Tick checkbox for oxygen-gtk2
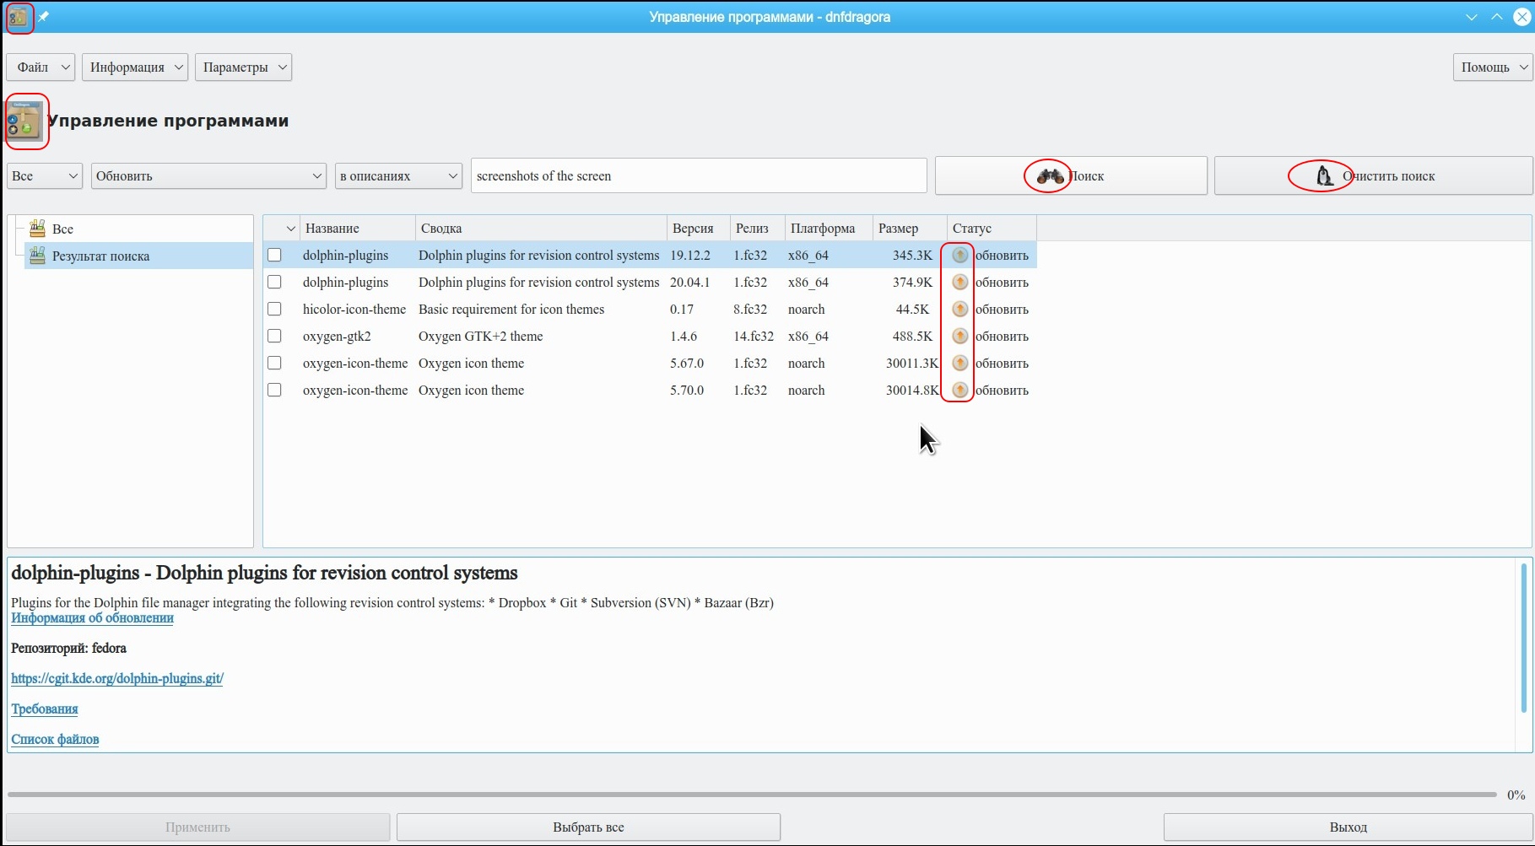Viewport: 1535px width, 846px height. pyautogui.click(x=274, y=336)
